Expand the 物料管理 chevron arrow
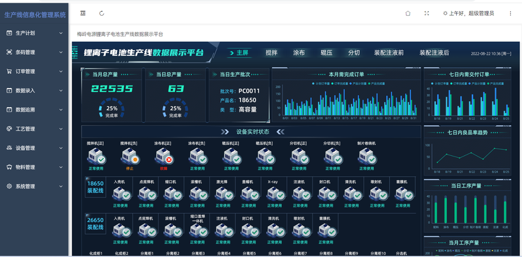 click(61, 167)
